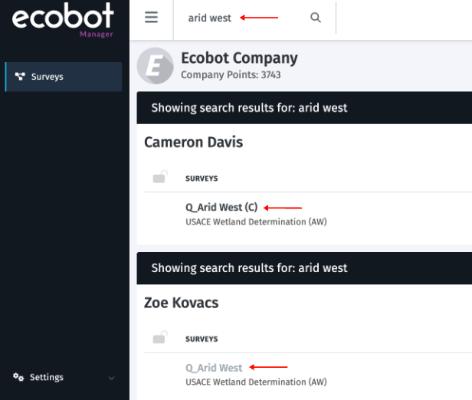Viewport: 472px width, 400px height.
Task: Click SURVEYS column header under Zoe Kovacs
Action: 202,339
